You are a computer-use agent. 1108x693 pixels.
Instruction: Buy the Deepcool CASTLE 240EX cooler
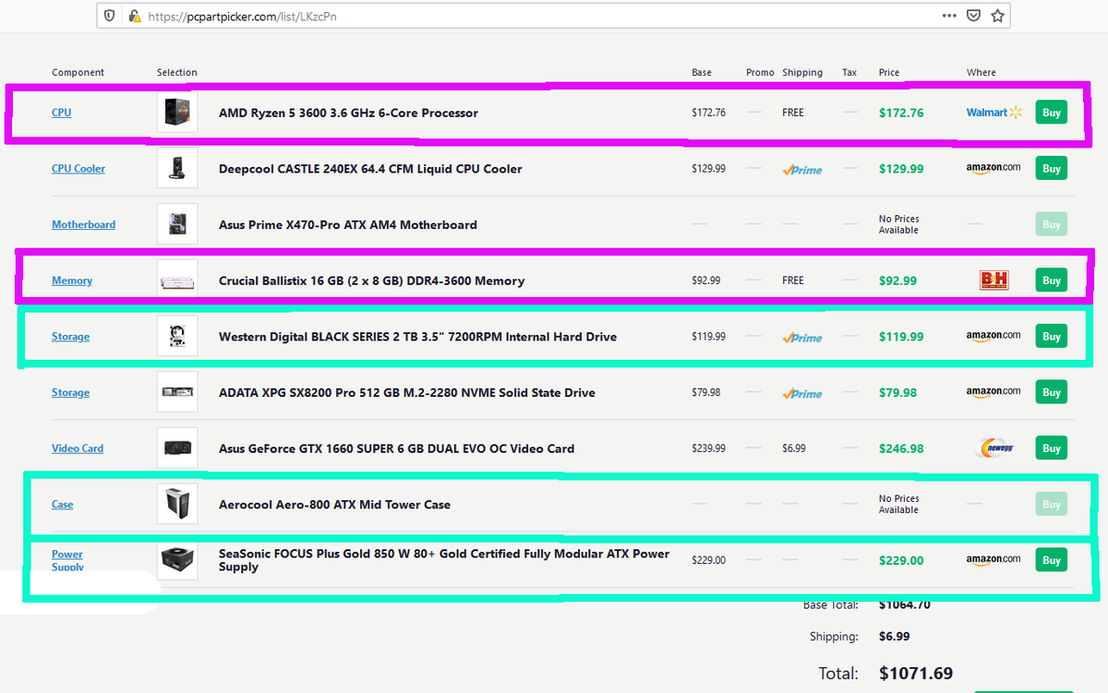(1051, 169)
